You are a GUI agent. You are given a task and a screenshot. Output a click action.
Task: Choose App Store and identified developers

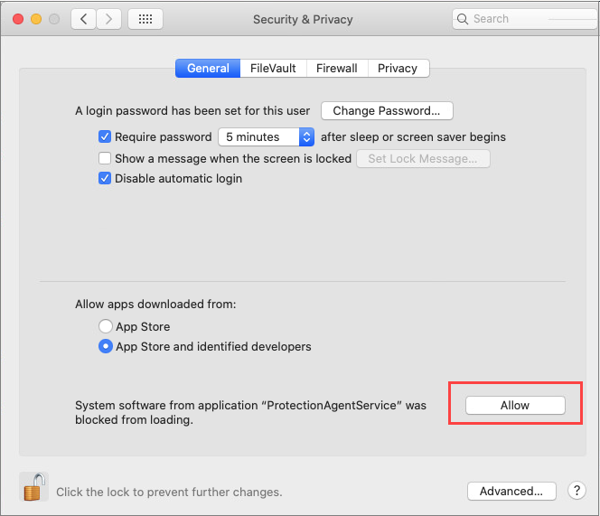(x=106, y=347)
